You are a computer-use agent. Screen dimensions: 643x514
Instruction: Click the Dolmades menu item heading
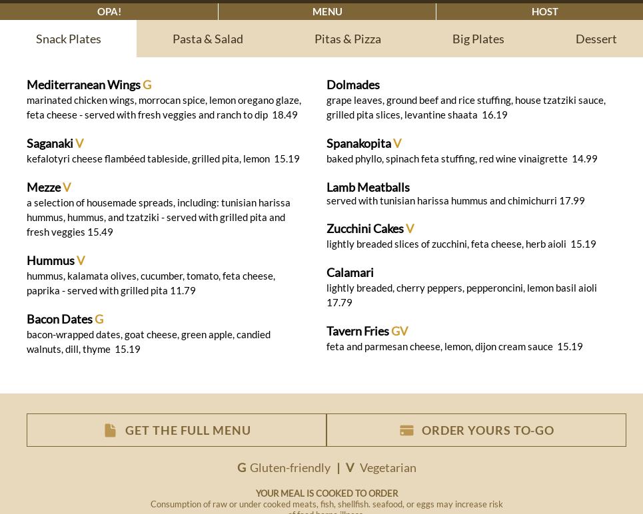pos(353,85)
